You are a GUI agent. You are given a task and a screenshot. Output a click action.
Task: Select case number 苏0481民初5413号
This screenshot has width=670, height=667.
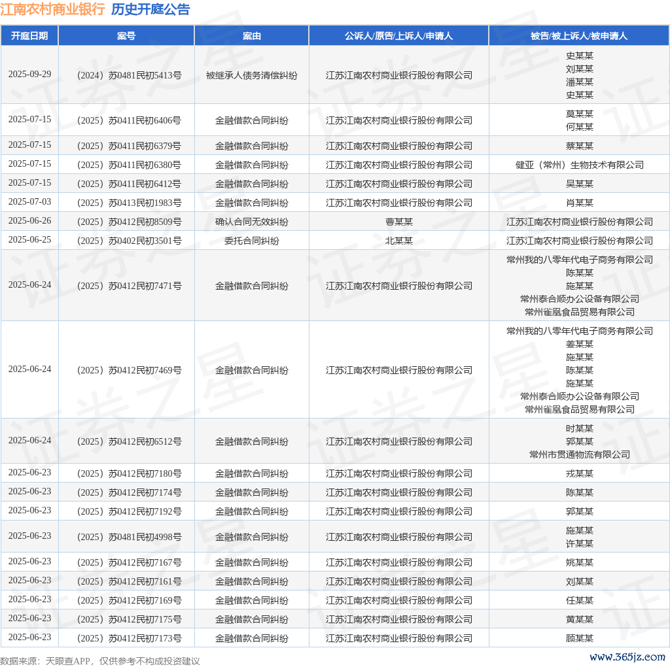(x=129, y=75)
